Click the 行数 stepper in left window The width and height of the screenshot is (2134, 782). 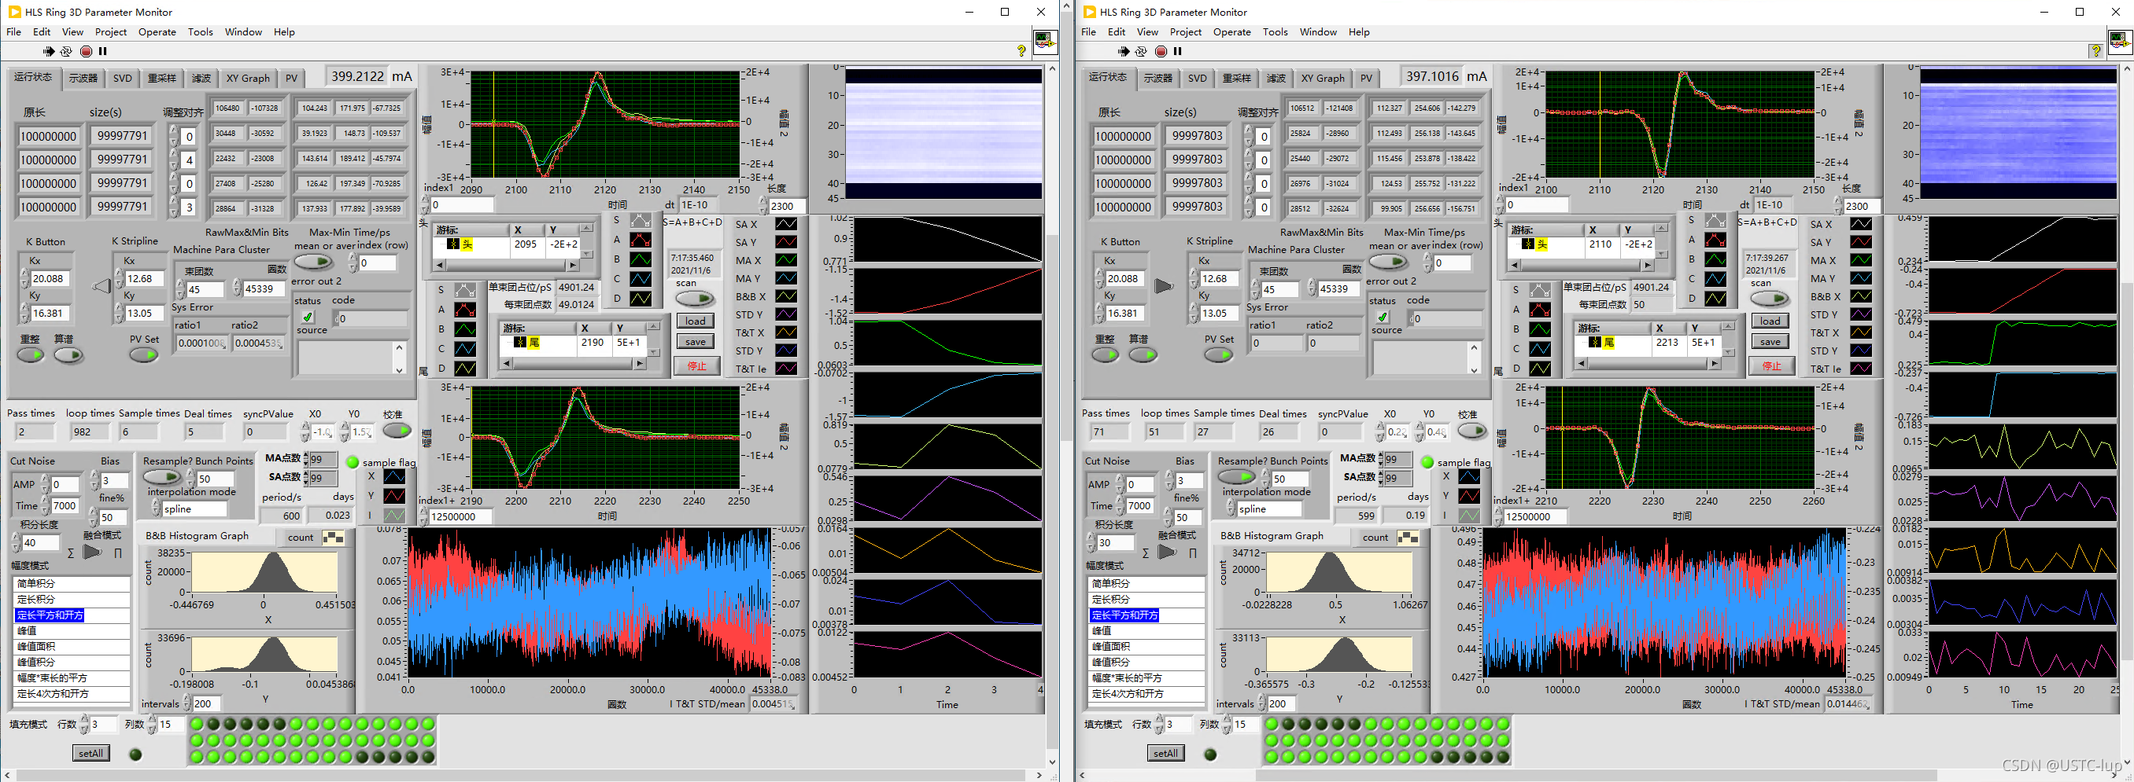tap(84, 724)
